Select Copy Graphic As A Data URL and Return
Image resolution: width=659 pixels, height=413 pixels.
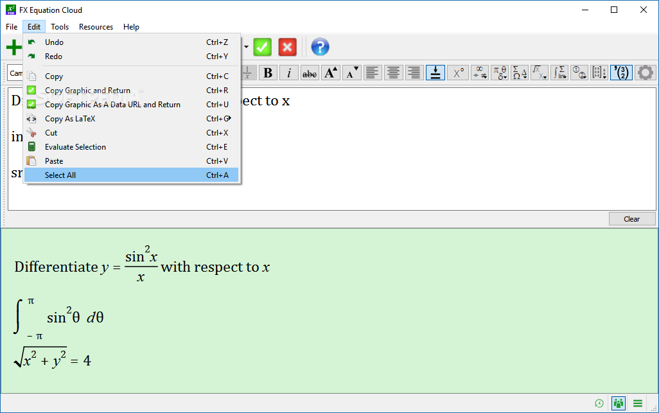[132, 105]
